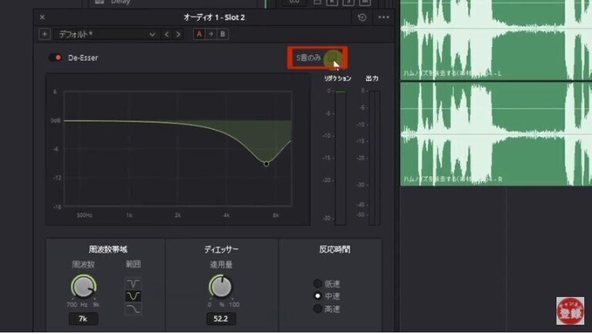592x334 pixels.
Task: Add a new preset with plus button
Action: [45, 35]
